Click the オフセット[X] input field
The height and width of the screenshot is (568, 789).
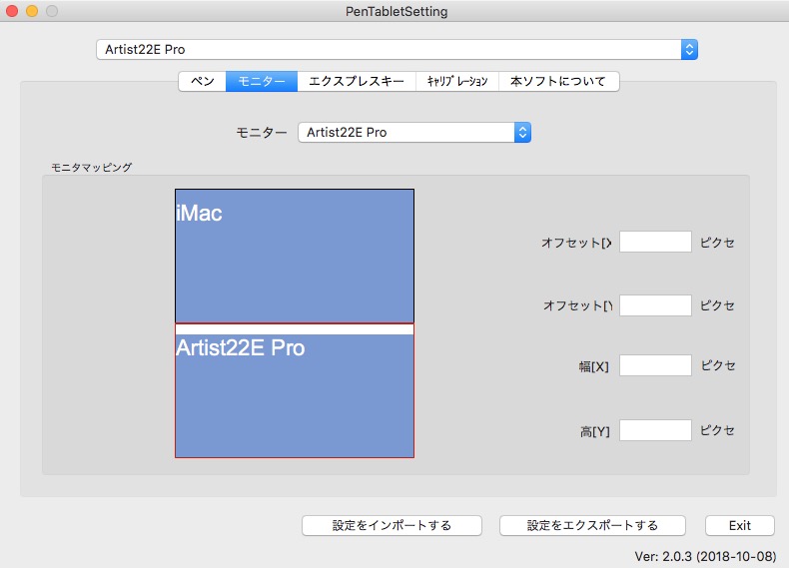pyautogui.click(x=655, y=242)
